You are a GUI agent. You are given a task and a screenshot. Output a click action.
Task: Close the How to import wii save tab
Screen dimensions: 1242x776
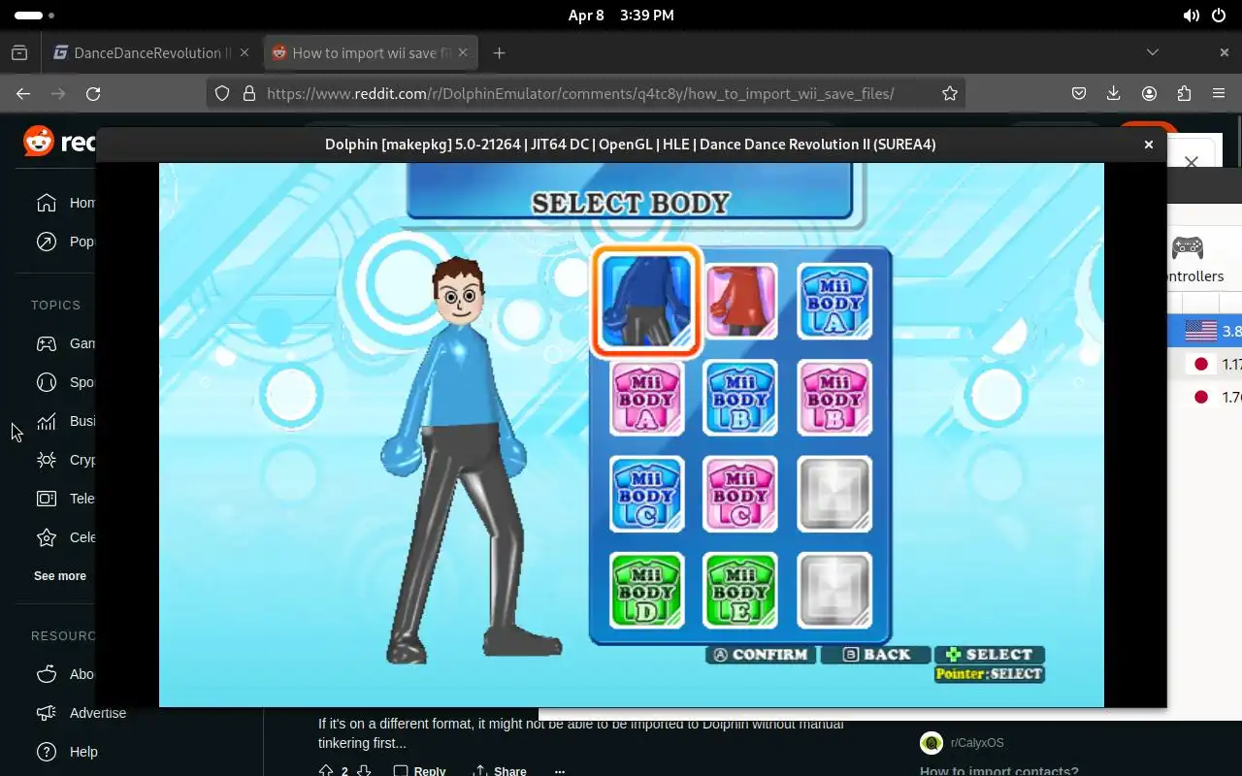pyautogui.click(x=463, y=53)
